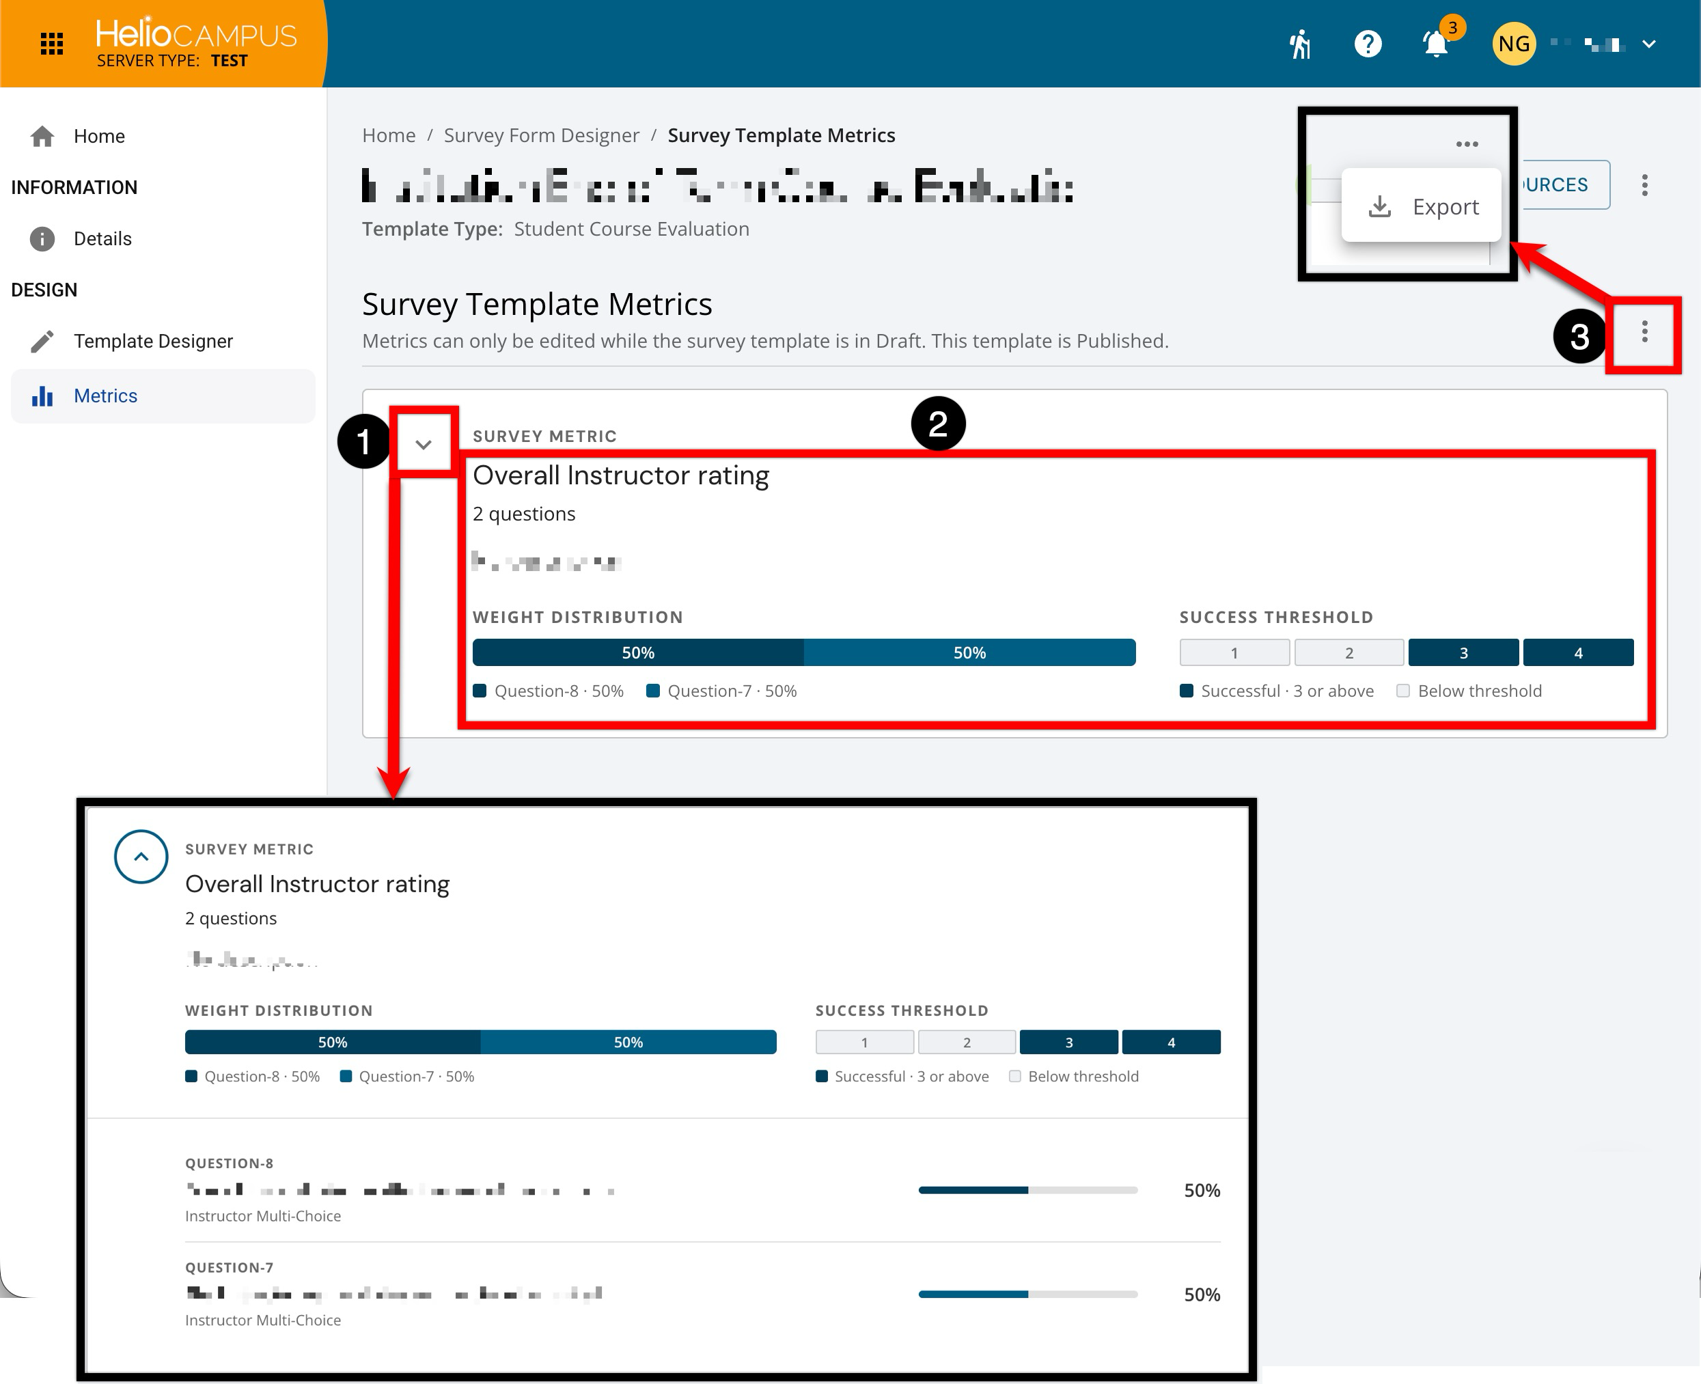This screenshot has height=1384, width=1701.
Task: Click QUESTION-8 row progress bar
Action: (x=1027, y=1190)
